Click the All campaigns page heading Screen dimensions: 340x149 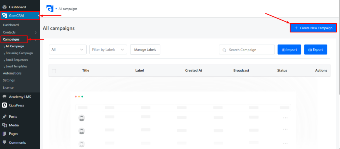(59, 28)
